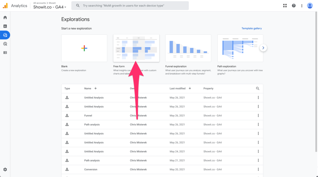Open the Advertising icon in sidebar
This screenshot has height=177, width=318.
tap(5, 44)
